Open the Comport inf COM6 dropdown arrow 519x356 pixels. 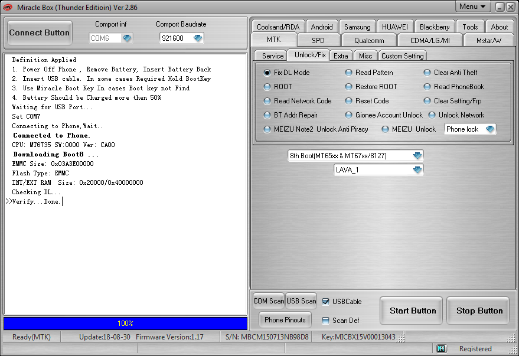coord(127,38)
